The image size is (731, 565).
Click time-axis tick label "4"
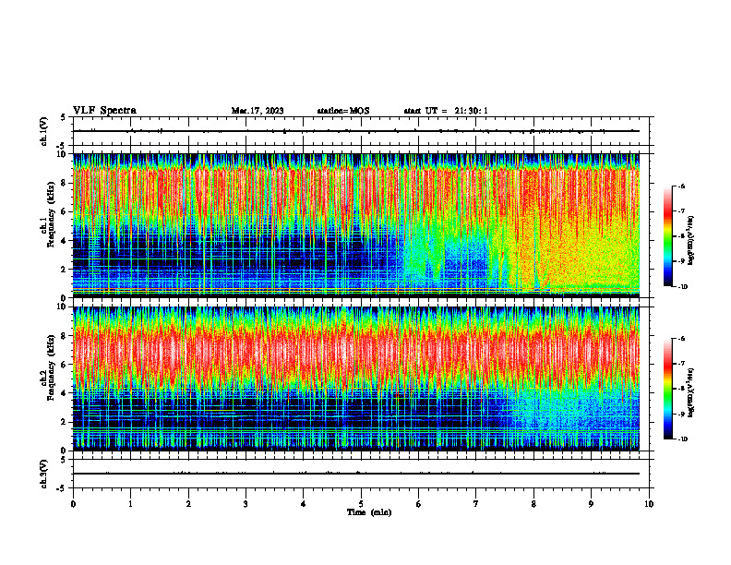(x=304, y=504)
